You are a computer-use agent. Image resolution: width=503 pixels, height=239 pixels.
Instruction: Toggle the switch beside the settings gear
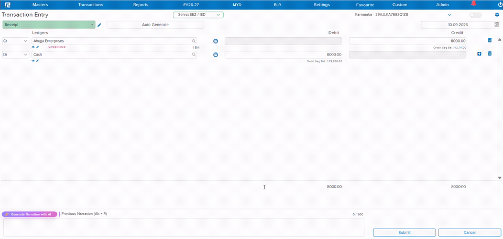(x=475, y=15)
